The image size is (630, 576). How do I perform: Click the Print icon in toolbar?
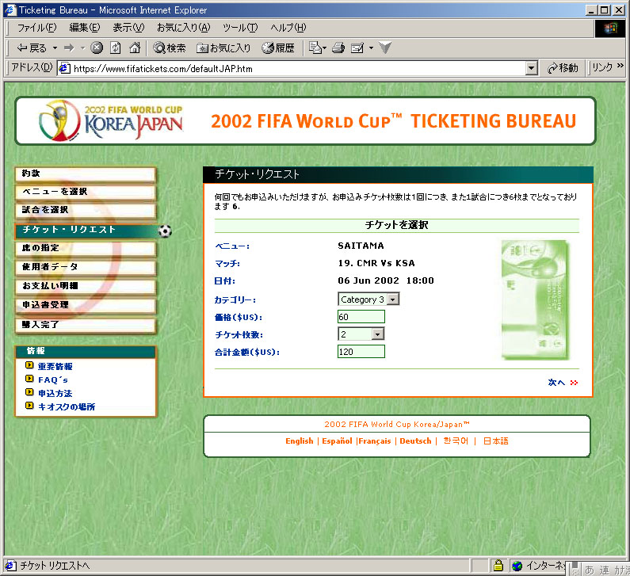click(338, 48)
